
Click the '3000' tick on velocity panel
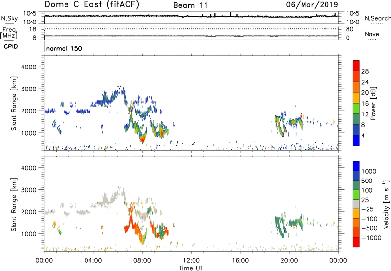click(x=29, y=190)
